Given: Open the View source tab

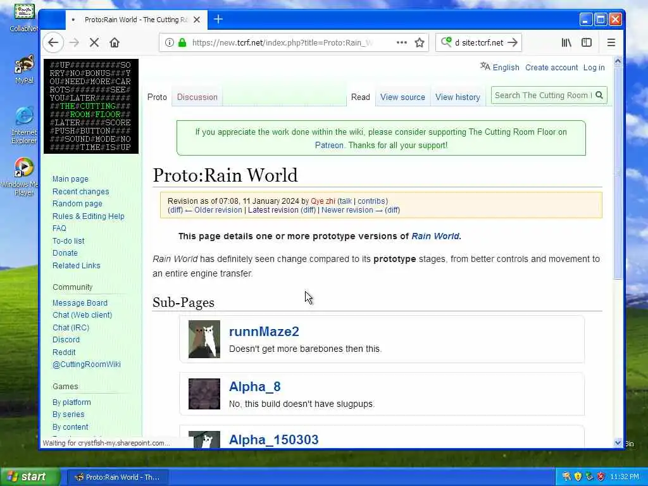Looking at the screenshot, I should pos(402,97).
